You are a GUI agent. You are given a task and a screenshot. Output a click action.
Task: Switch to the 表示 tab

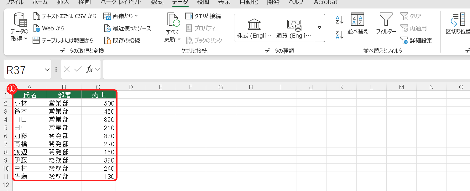pyautogui.click(x=224, y=3)
